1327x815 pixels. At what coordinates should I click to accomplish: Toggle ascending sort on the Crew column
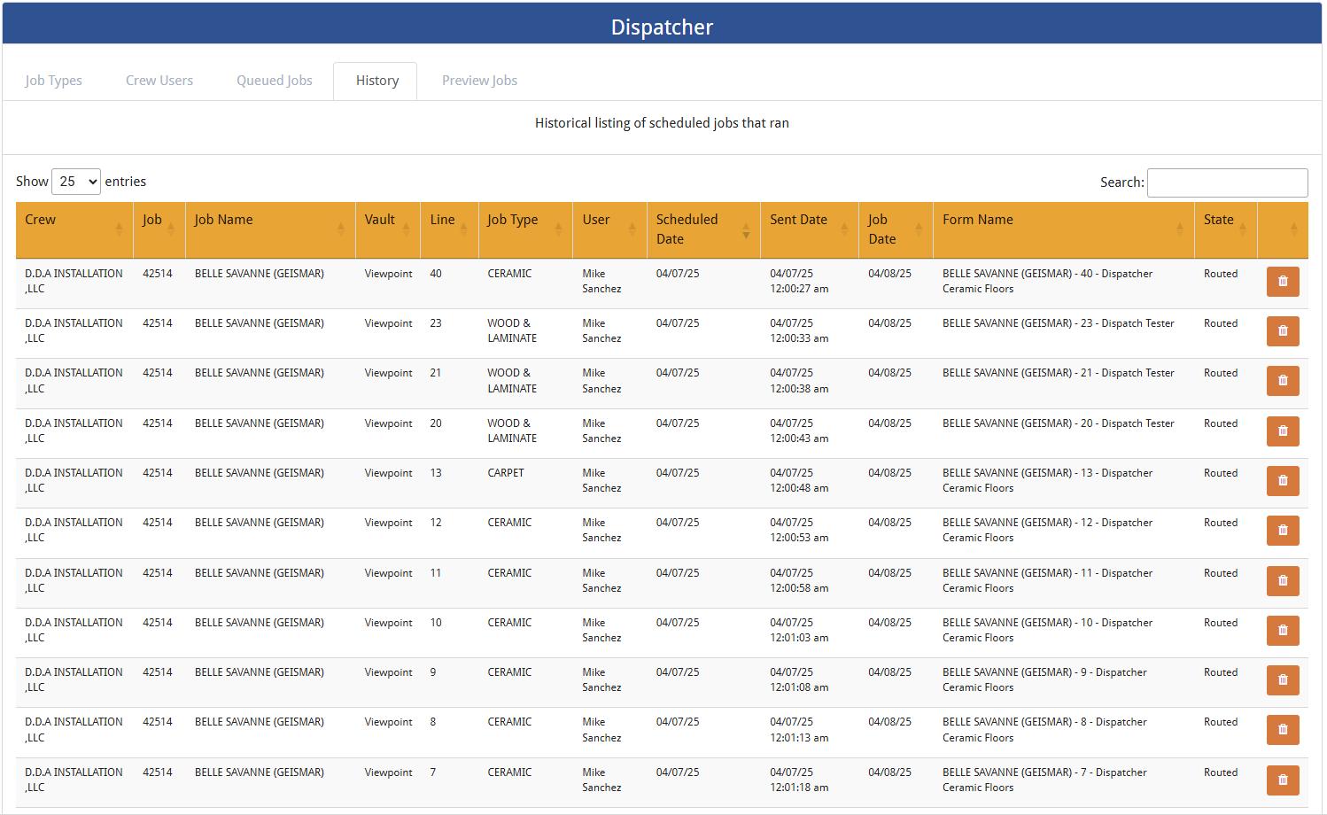tap(120, 229)
